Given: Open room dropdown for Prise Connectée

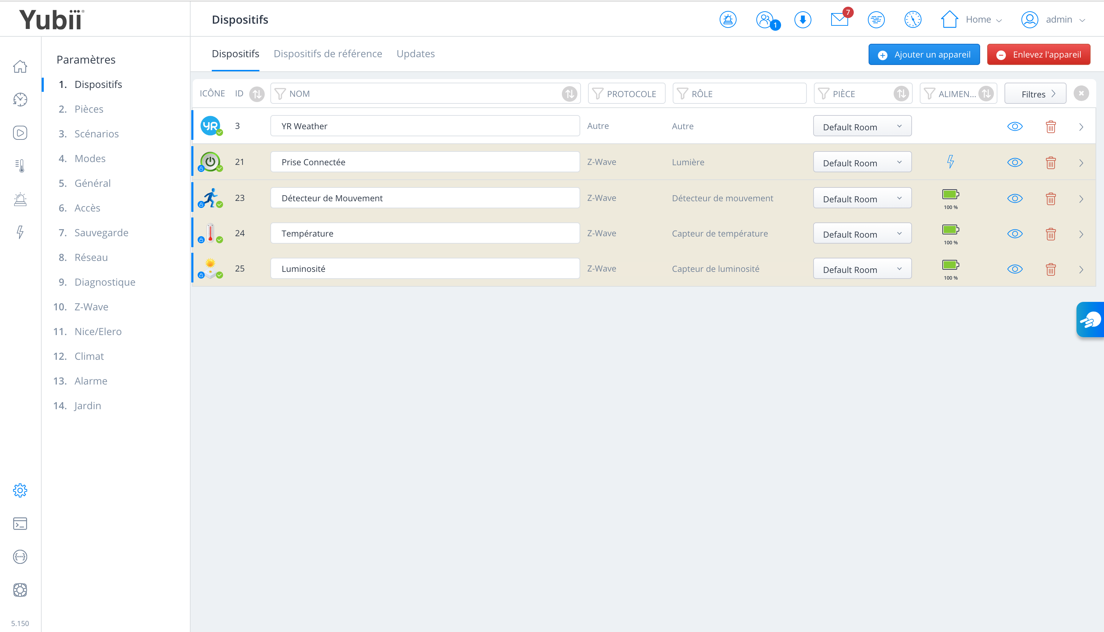Looking at the screenshot, I should [862, 162].
